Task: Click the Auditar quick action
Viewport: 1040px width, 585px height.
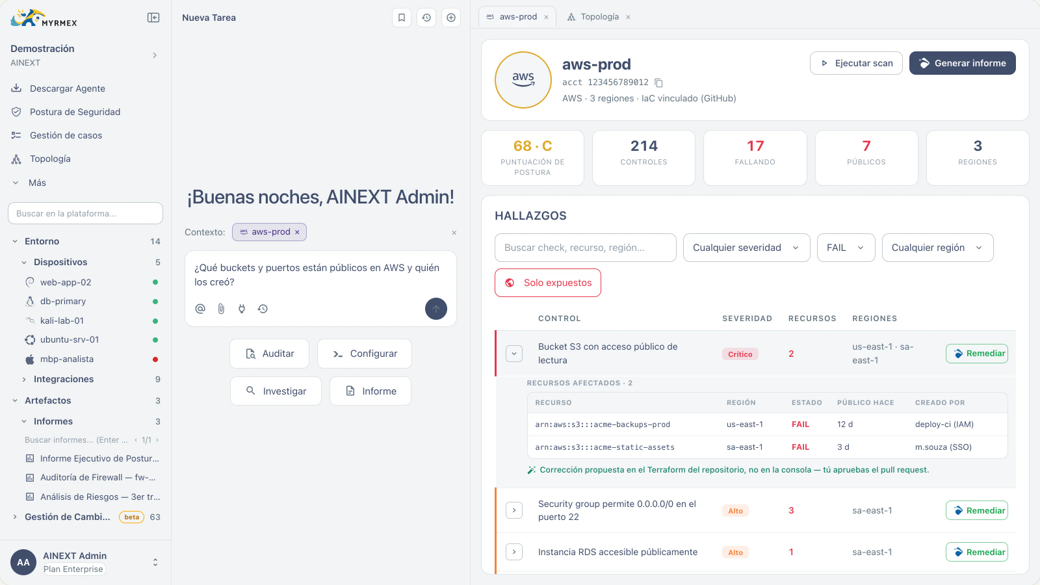Action: click(269, 354)
